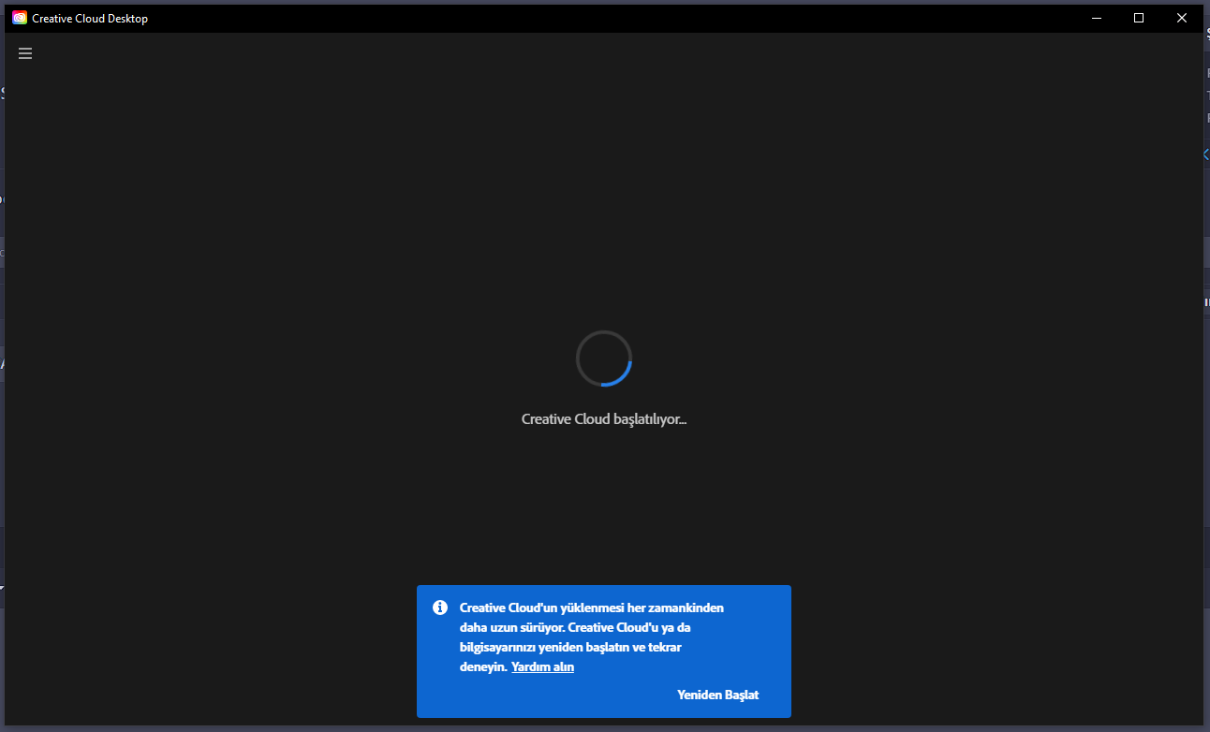The image size is (1210, 732).
Task: Close the Creative Cloud Desktop window
Action: pos(1182,18)
